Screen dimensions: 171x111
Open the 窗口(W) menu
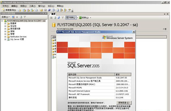(42, 6)
